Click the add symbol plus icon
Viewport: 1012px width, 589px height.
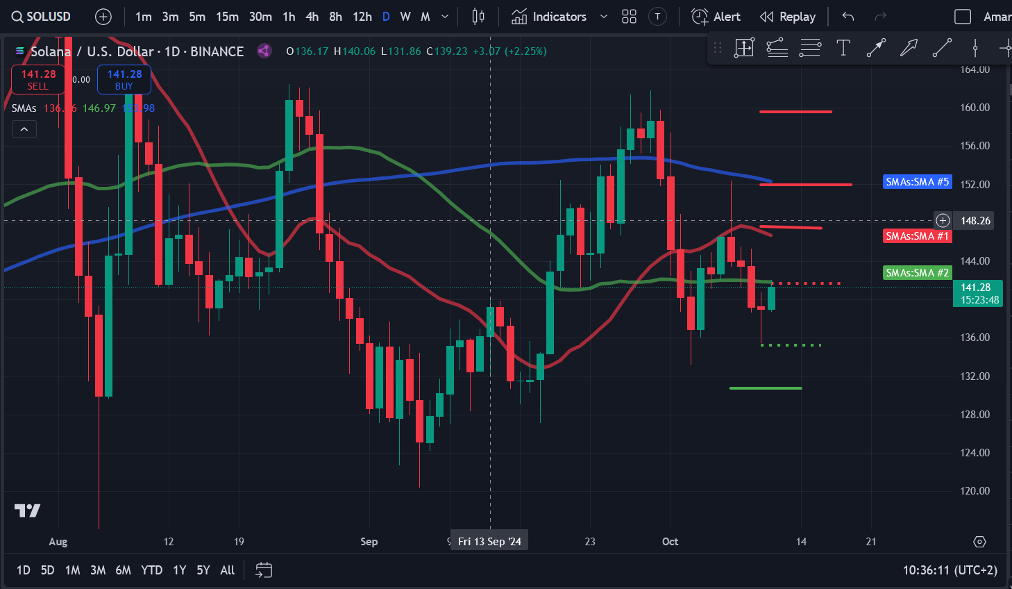[103, 17]
